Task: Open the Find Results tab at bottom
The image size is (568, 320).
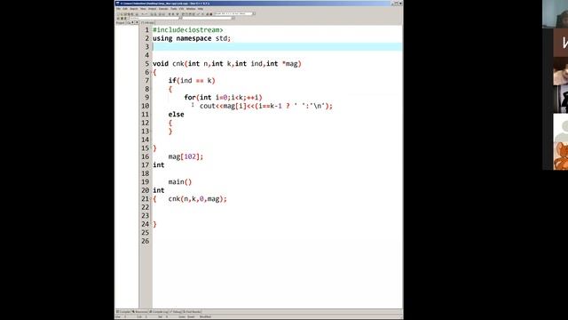Action: click(192, 312)
